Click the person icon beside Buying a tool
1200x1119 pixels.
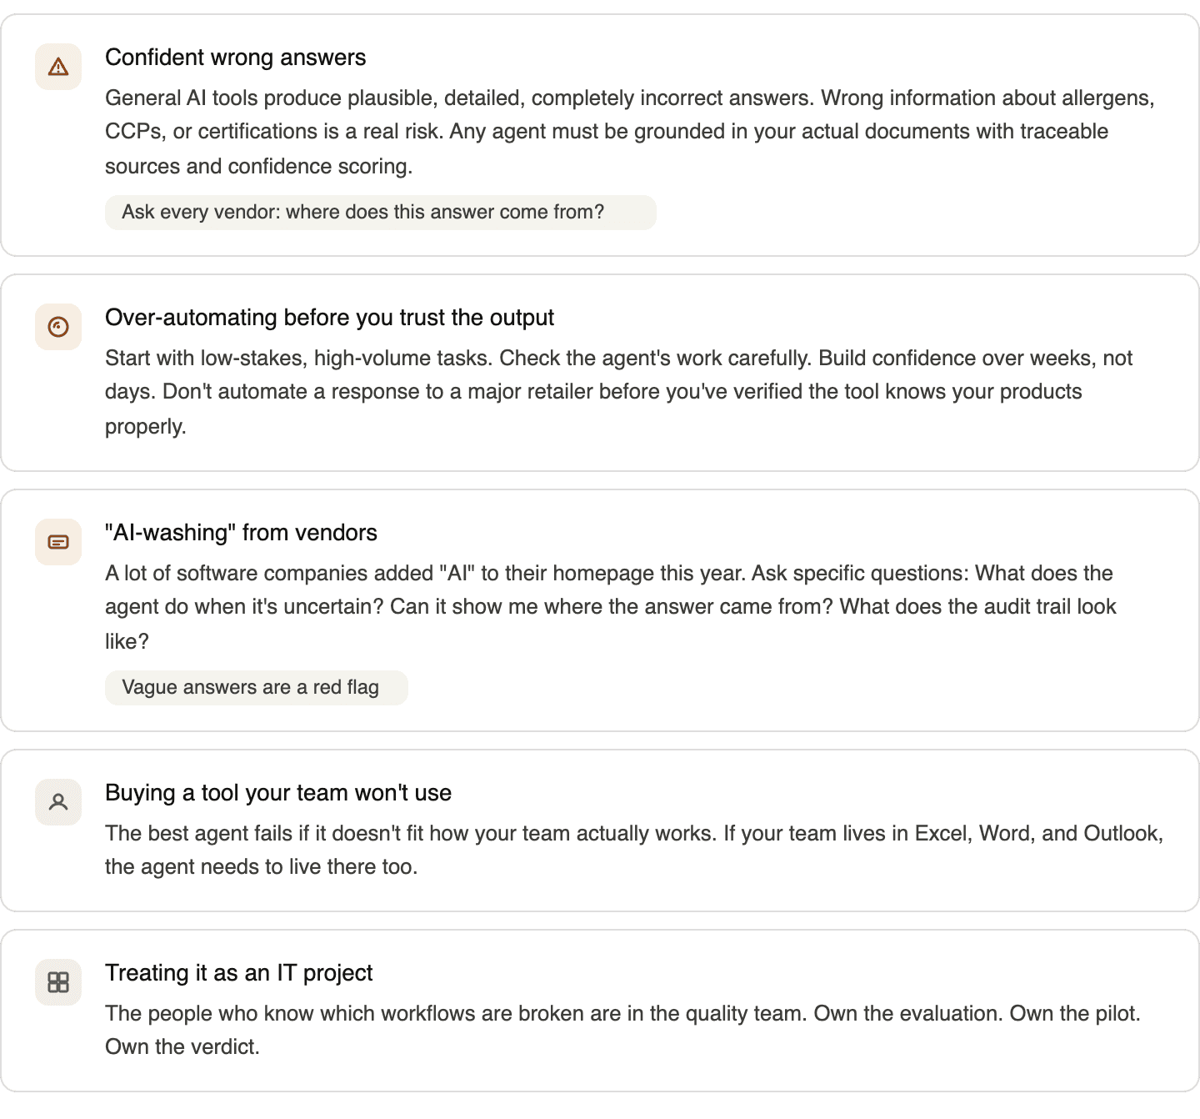coord(58,802)
